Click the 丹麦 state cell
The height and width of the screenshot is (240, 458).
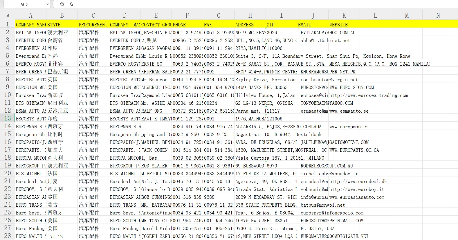pyautogui.click(x=62, y=181)
